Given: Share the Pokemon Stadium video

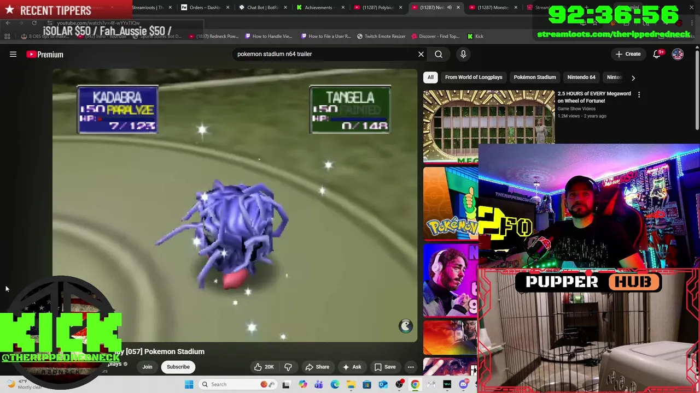Looking at the screenshot, I should pos(317,367).
